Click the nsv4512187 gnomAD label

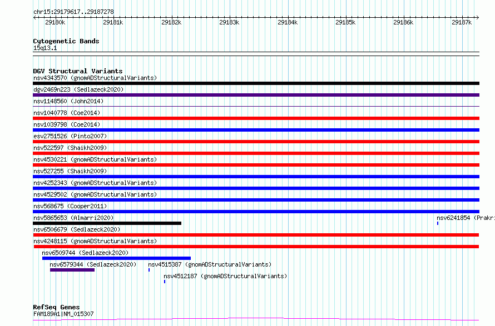(x=225, y=276)
